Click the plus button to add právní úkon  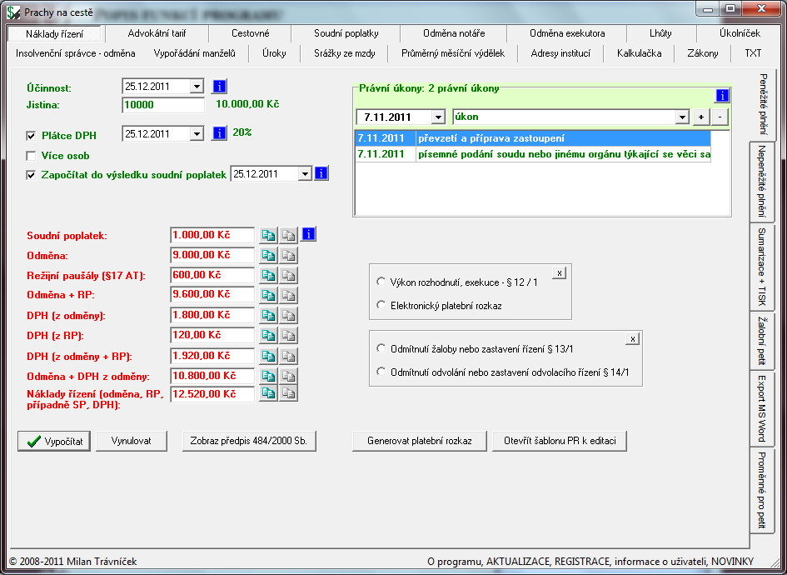(x=701, y=117)
